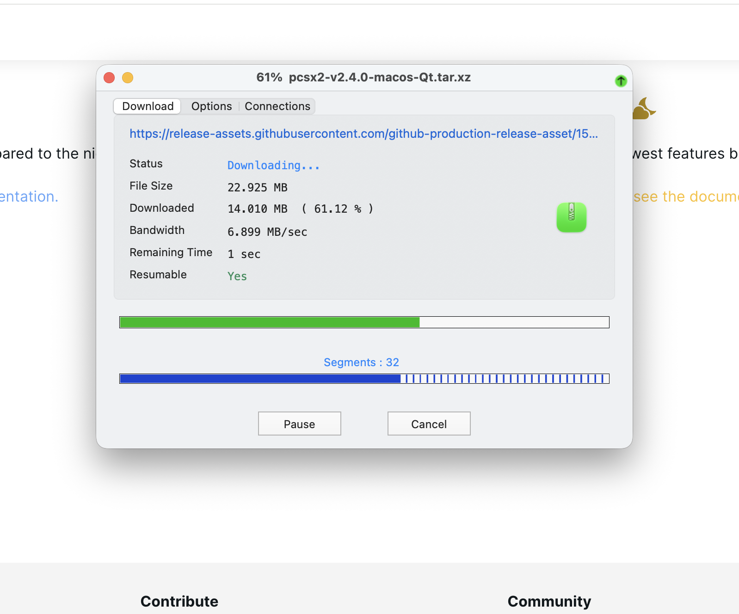Pause the pcsx2 download
Image resolution: width=739 pixels, height=614 pixels.
coord(300,424)
